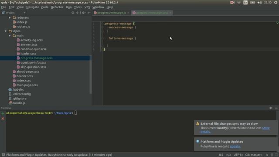Open skip-question.scss file

click(31, 67)
